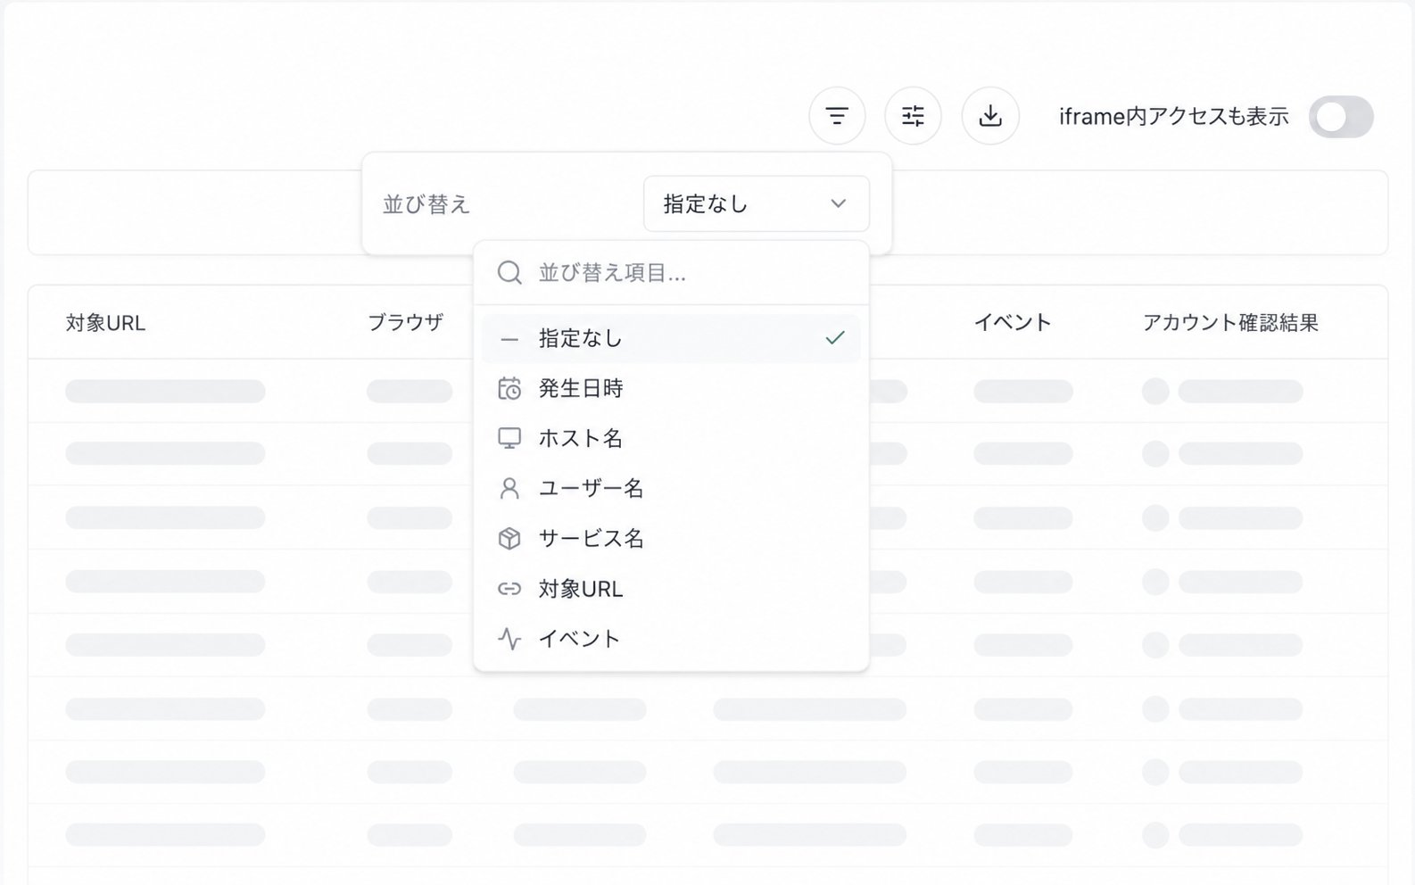Click the download icon button
Viewport: 1415px width, 885px height.
(x=990, y=116)
